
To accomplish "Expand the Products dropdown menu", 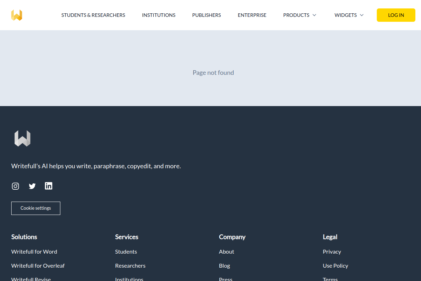I will coord(300,15).
